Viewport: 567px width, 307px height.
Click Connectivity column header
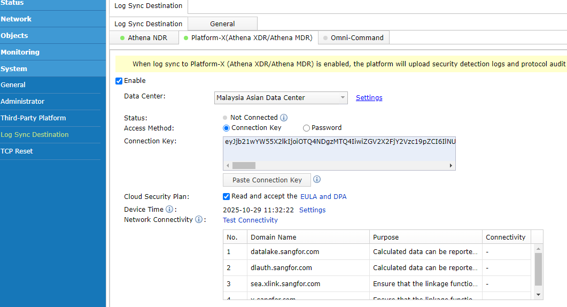(x=506, y=237)
